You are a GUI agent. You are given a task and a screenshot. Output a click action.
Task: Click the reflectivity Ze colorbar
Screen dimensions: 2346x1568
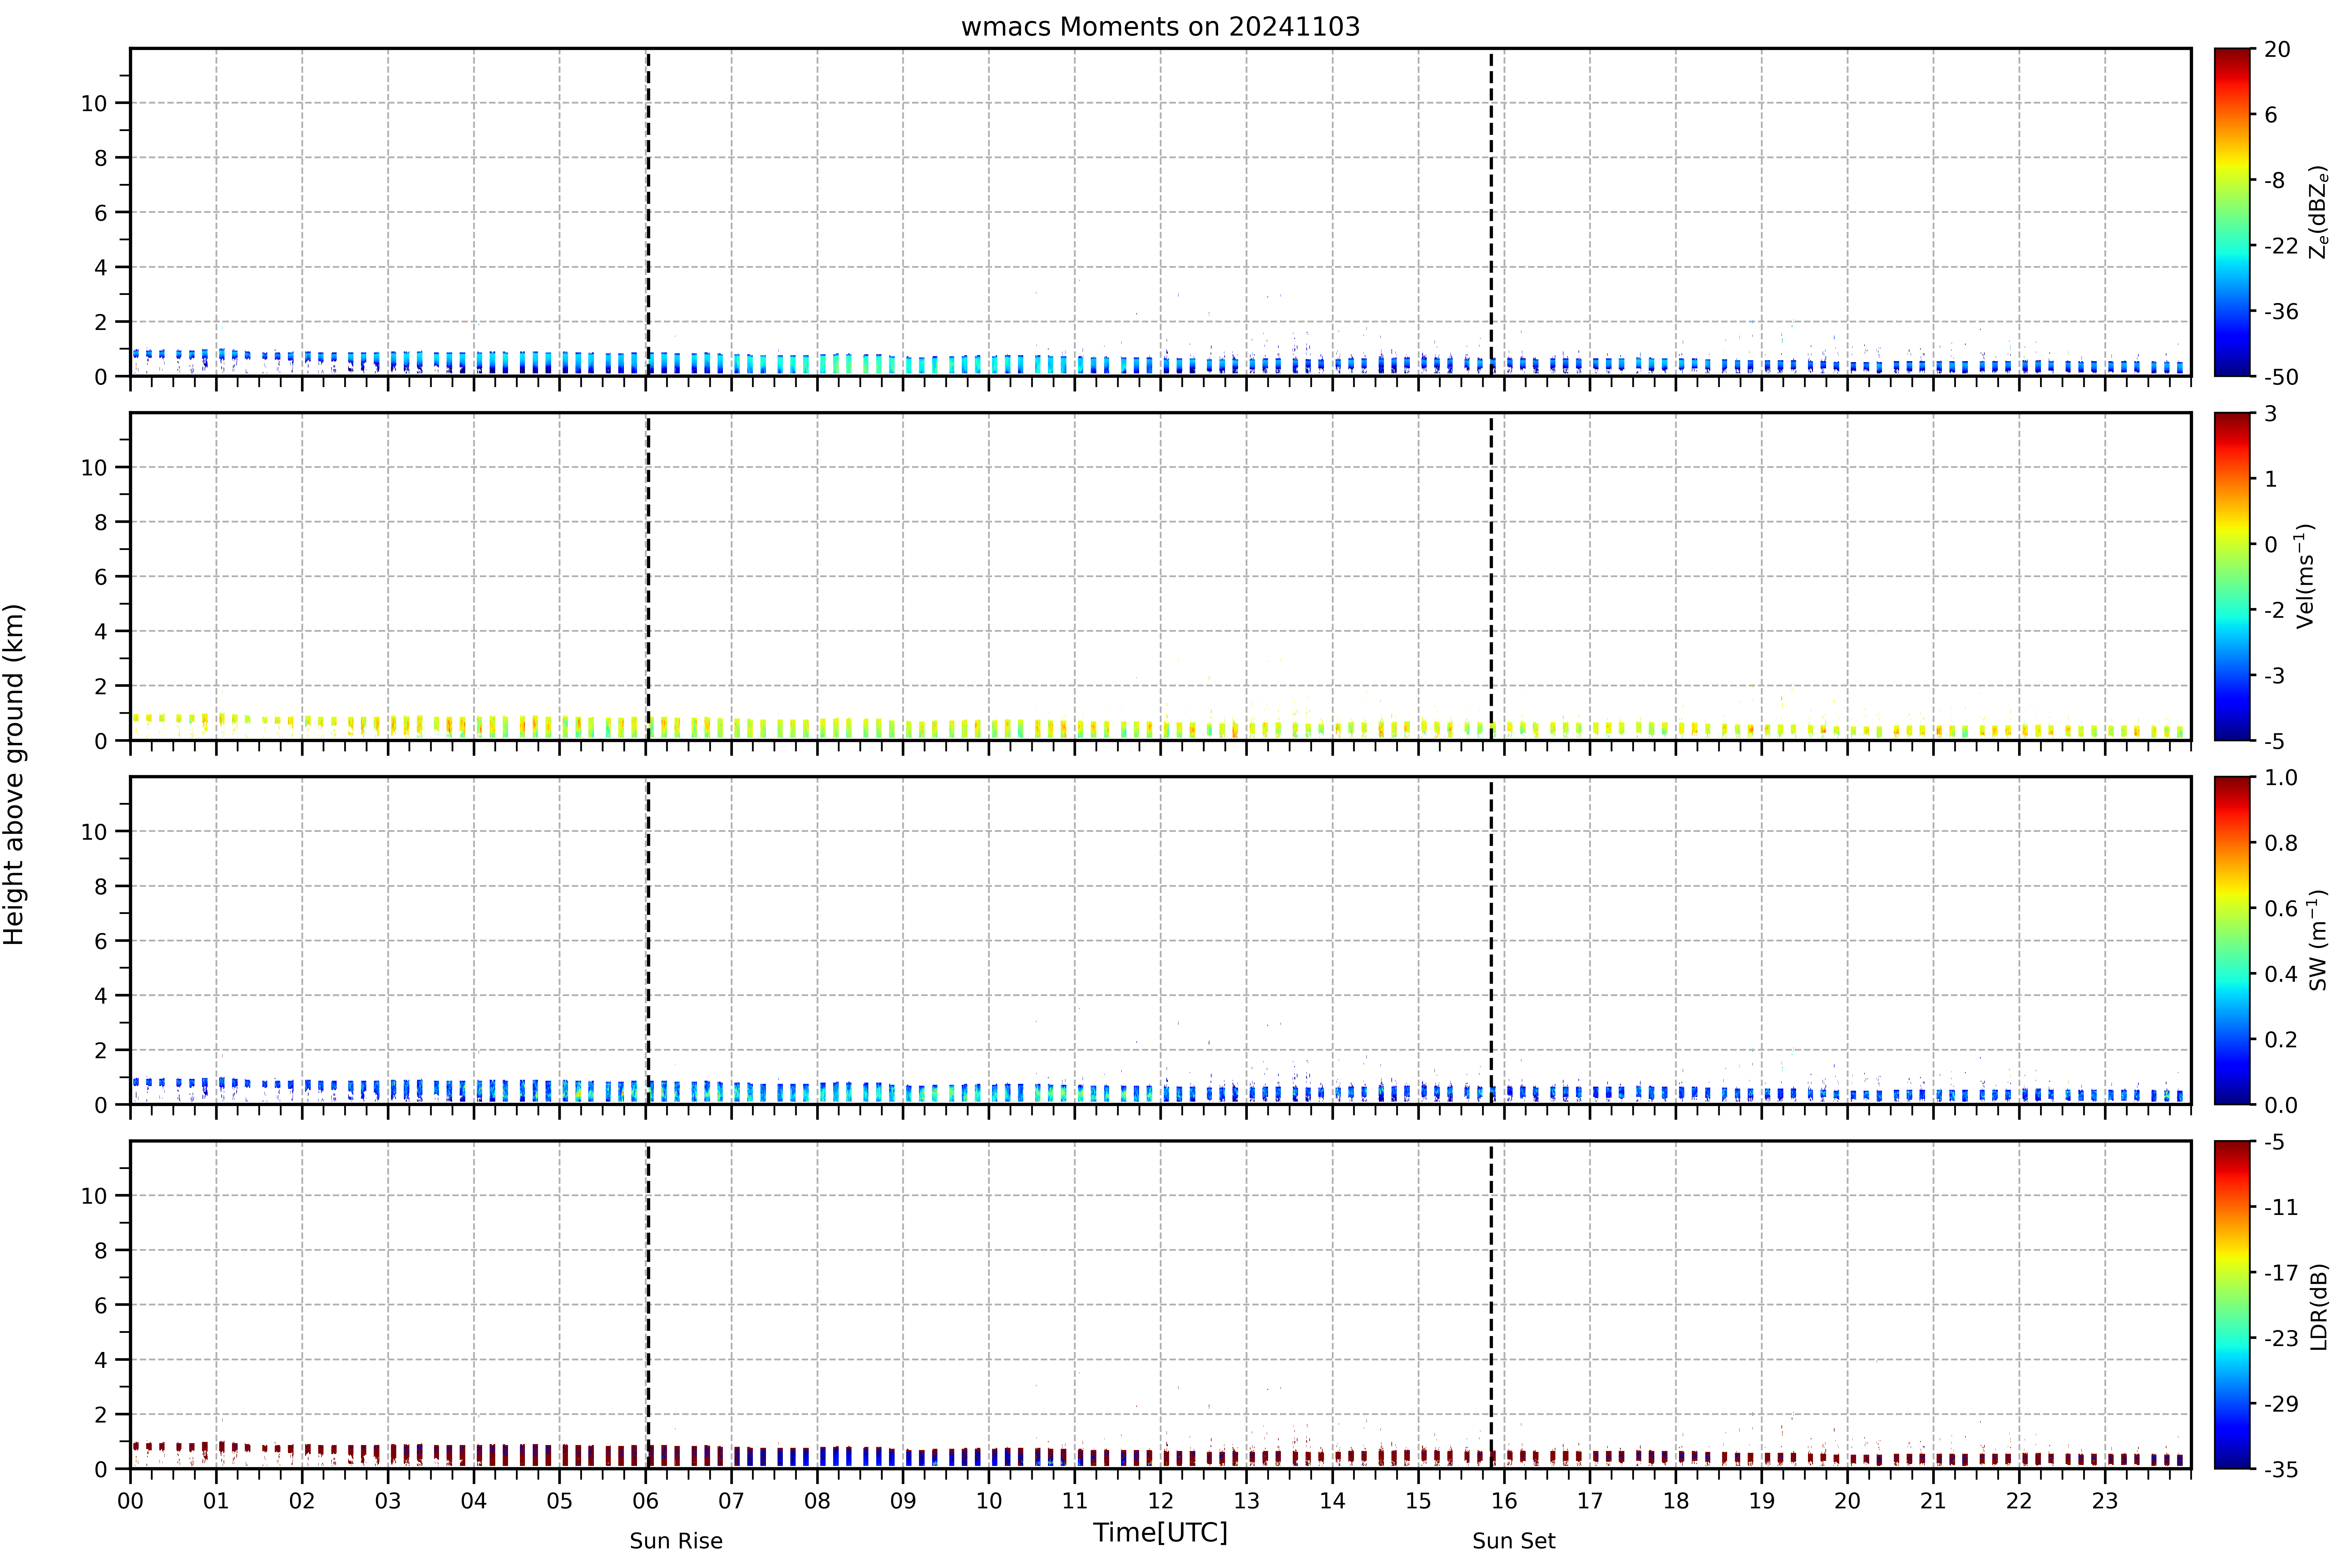click(x=2232, y=212)
